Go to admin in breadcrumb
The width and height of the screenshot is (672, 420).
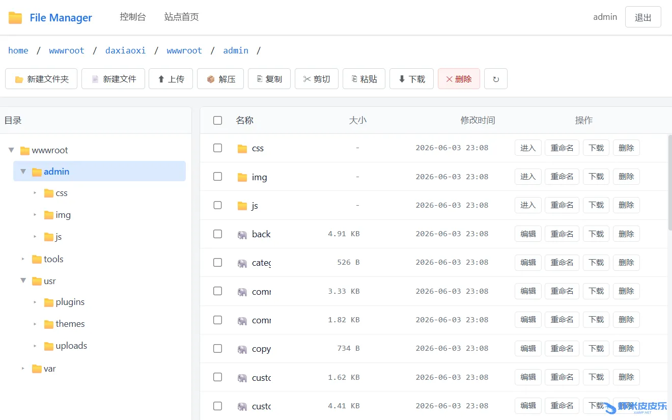point(236,50)
